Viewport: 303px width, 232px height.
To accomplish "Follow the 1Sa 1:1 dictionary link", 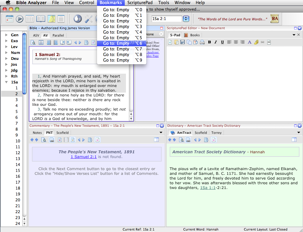I will 208,188.
